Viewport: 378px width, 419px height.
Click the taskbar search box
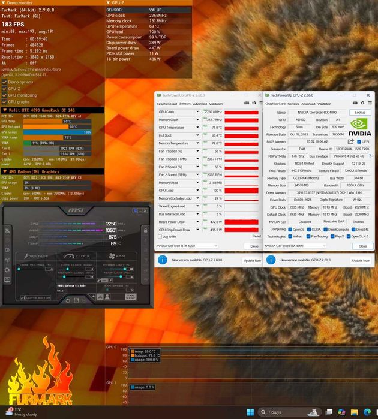point(289,412)
